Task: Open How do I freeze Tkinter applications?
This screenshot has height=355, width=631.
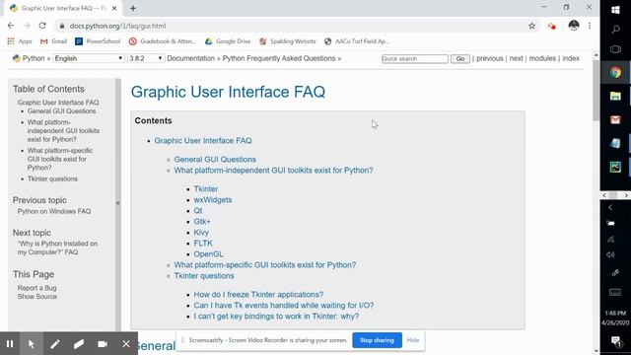Action: 258,295
